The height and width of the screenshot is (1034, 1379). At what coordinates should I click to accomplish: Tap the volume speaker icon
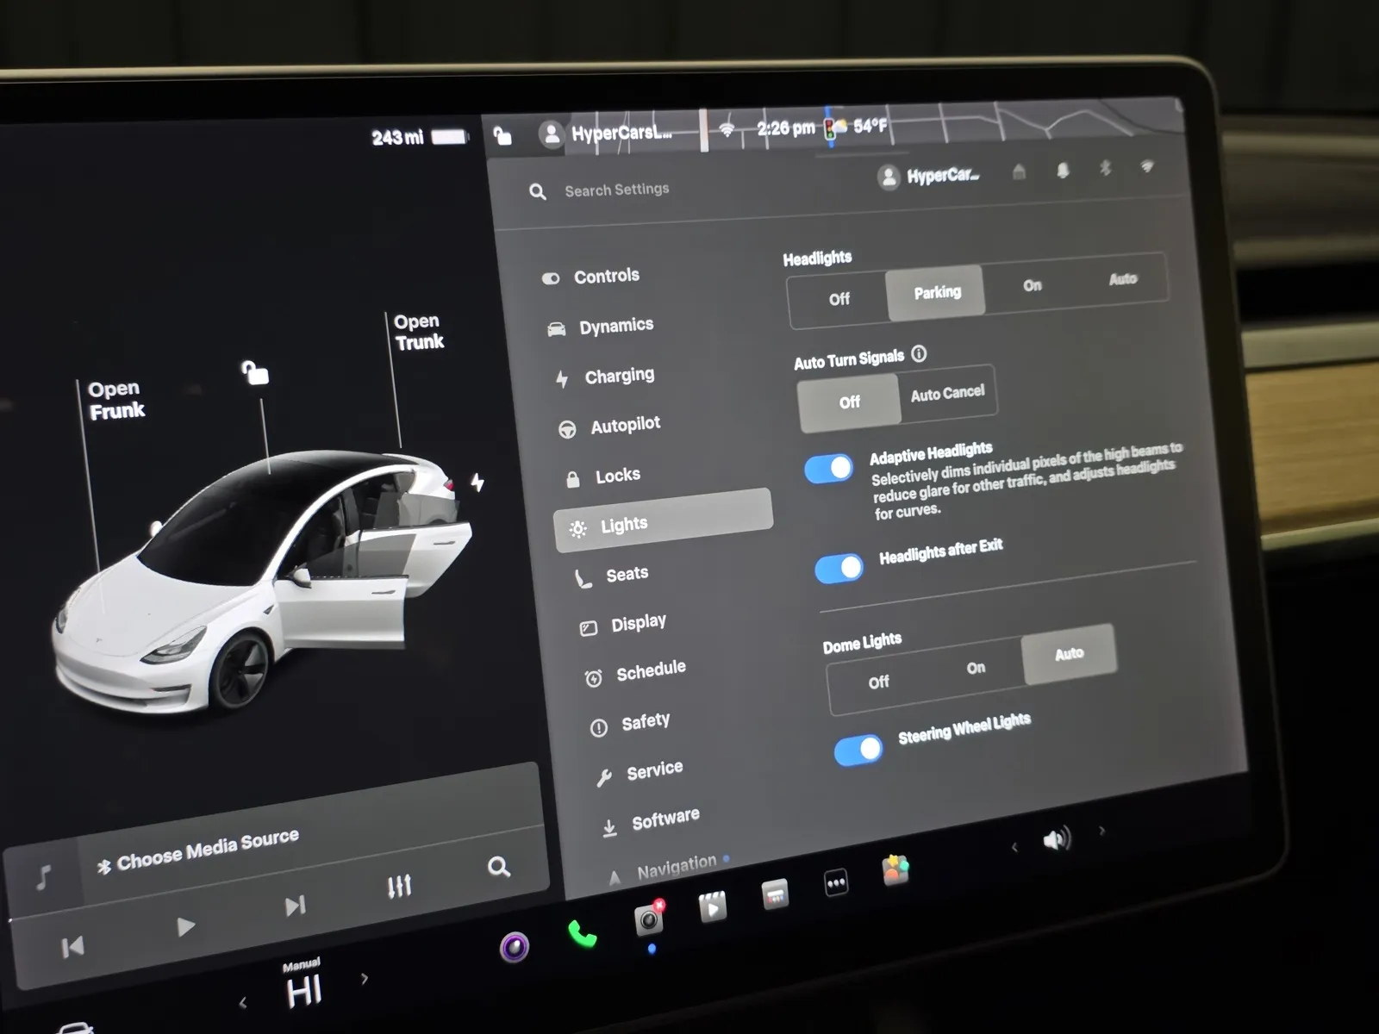pos(1057,839)
